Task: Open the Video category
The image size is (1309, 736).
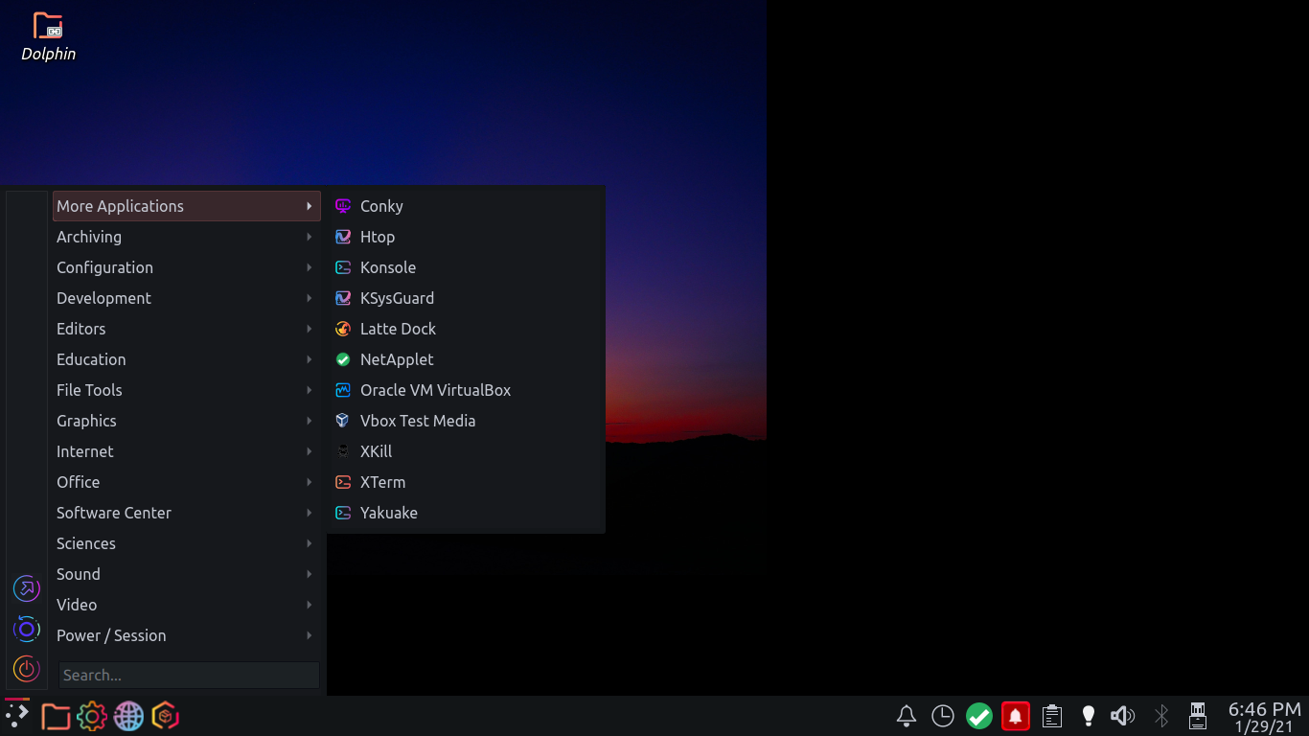Action: click(x=186, y=605)
